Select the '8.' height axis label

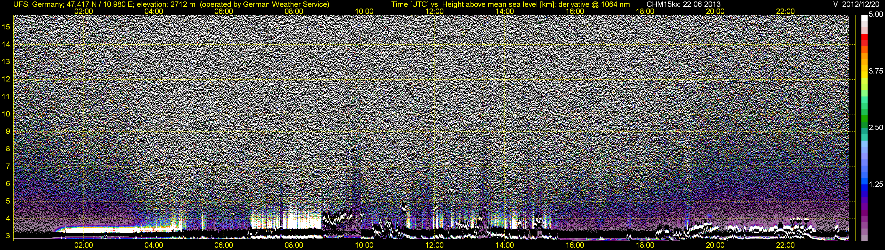[x=9, y=149]
